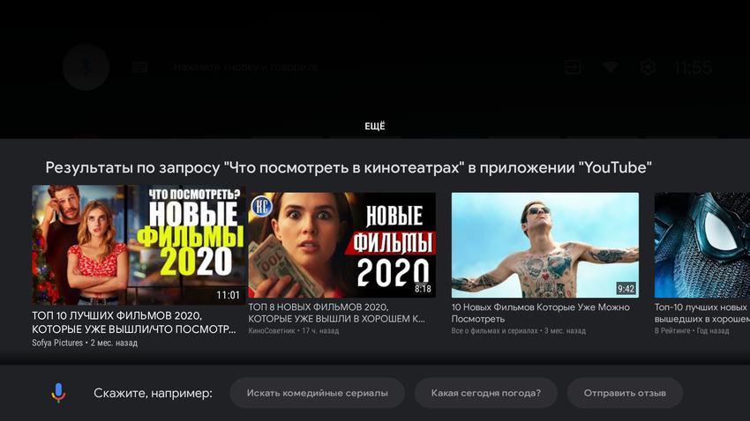Expand results using the ЕЩЁ label
750x421 pixels.
click(374, 126)
